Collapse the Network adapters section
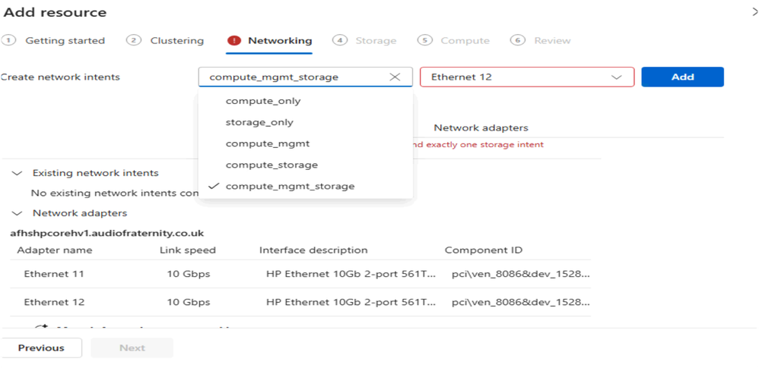 [18, 213]
